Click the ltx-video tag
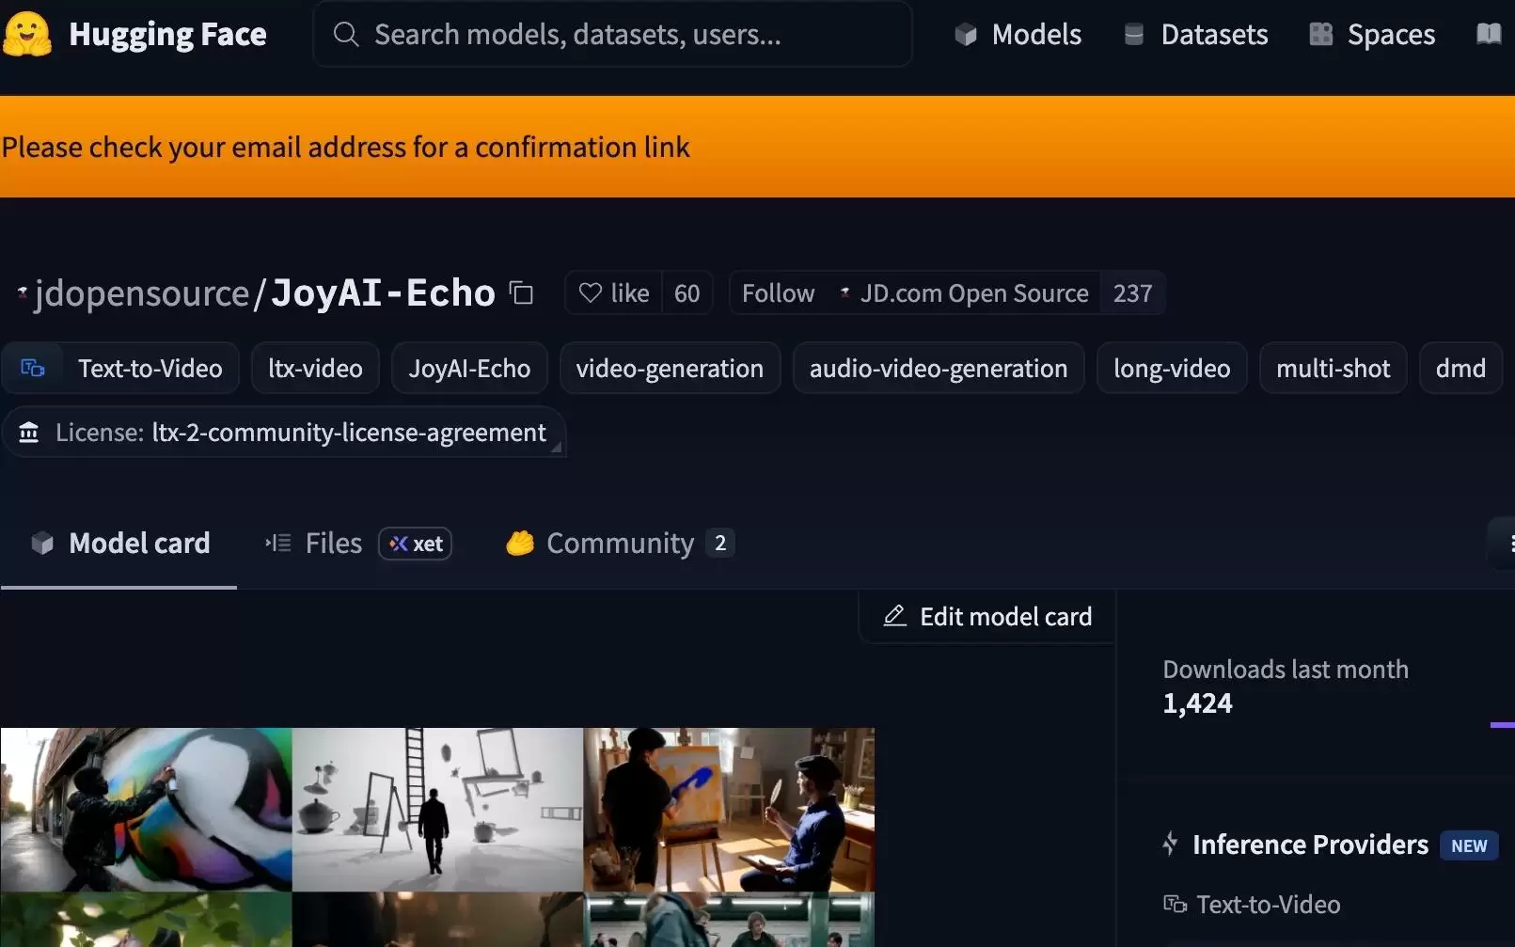This screenshot has width=1515, height=947. (315, 368)
